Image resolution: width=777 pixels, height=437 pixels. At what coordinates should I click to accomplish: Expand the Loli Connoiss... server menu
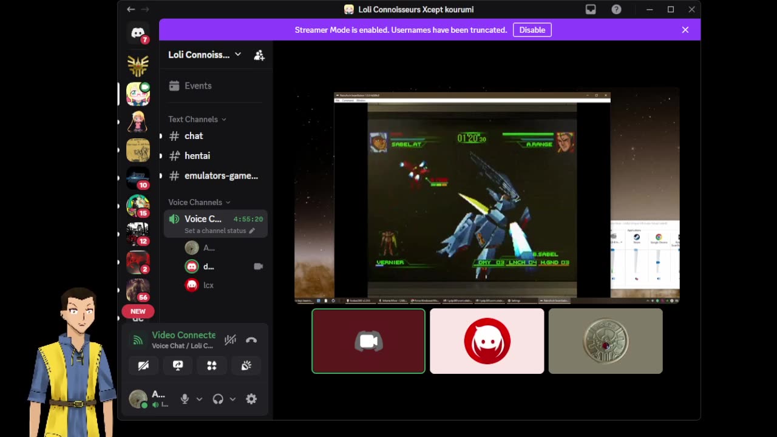(205, 55)
